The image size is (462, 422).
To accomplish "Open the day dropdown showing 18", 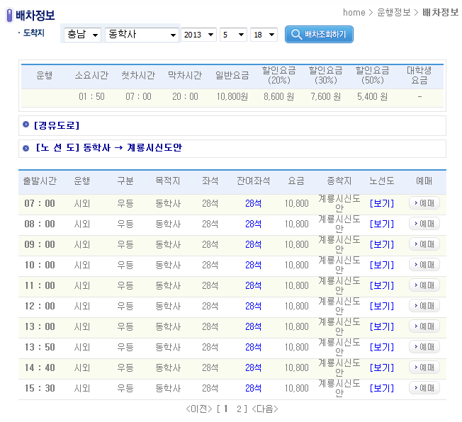I will [x=264, y=35].
